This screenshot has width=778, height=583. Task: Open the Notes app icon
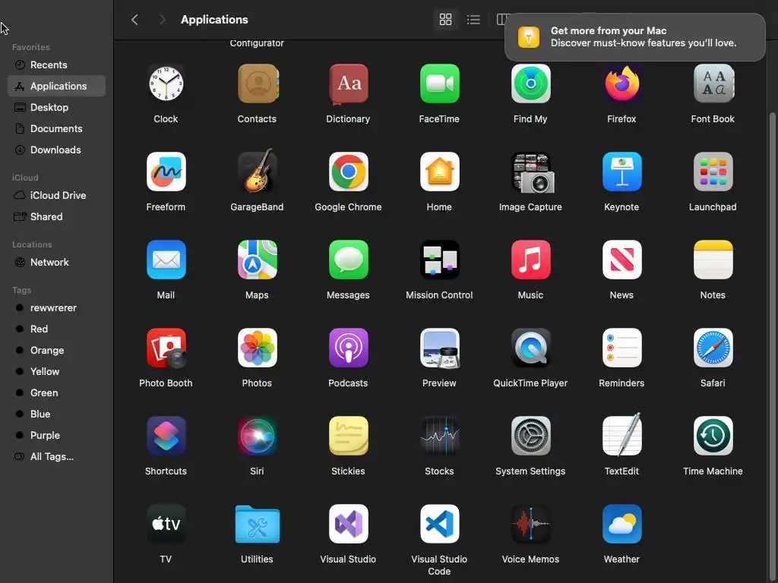tap(713, 260)
